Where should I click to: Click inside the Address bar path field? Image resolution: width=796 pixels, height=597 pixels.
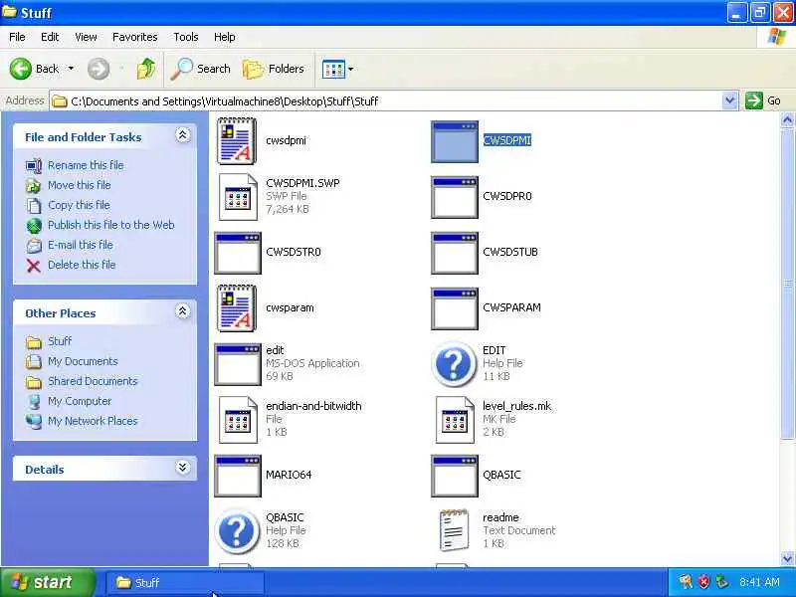(386, 101)
